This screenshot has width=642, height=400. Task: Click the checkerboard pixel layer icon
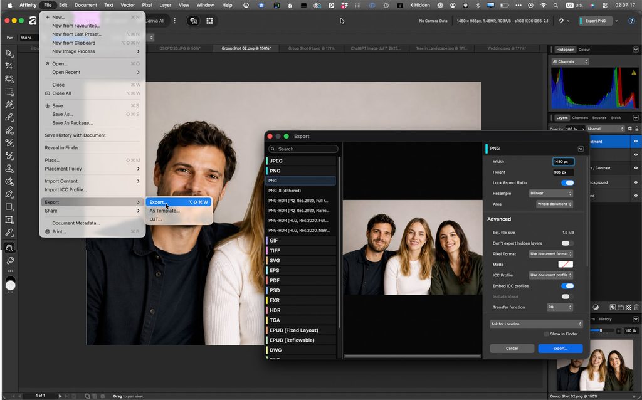[x=628, y=307]
